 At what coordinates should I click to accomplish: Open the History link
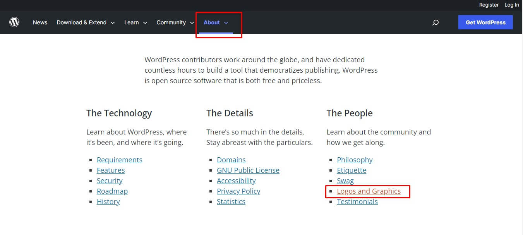[x=108, y=201]
